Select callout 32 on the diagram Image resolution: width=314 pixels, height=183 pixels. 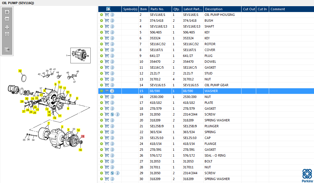pyautogui.click(x=20, y=71)
